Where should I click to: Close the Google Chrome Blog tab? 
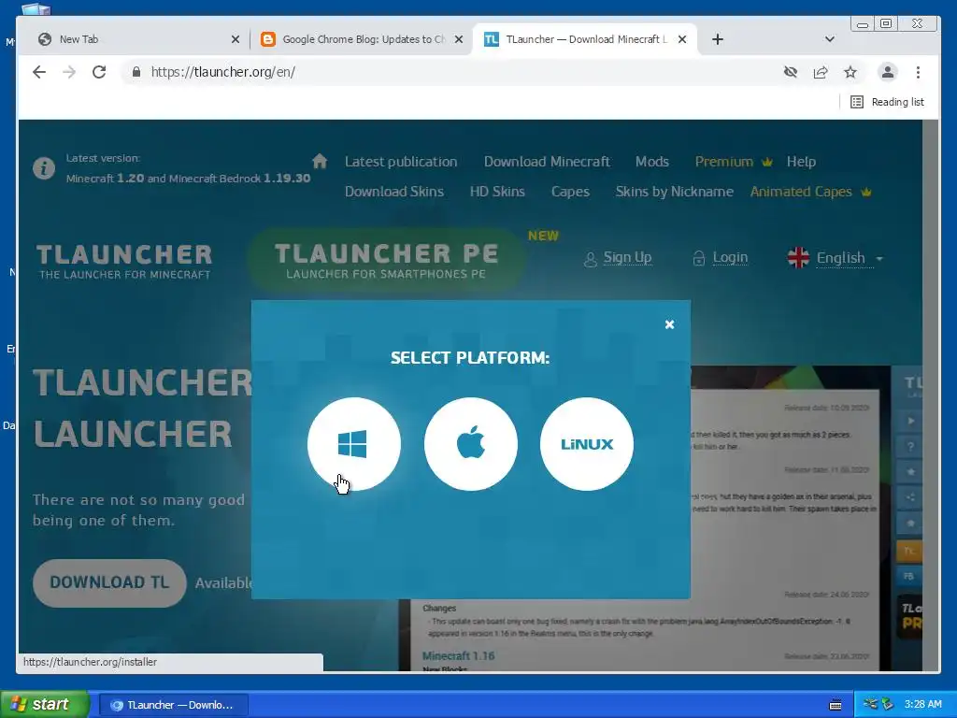tap(459, 39)
